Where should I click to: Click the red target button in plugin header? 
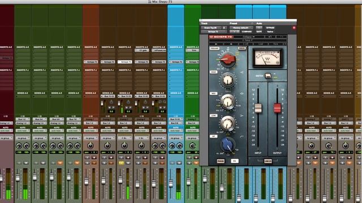[294, 28]
